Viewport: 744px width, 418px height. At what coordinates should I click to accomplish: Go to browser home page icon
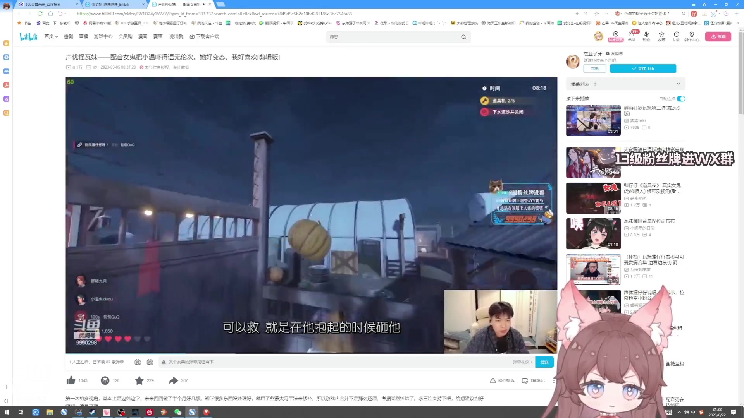[50, 14]
